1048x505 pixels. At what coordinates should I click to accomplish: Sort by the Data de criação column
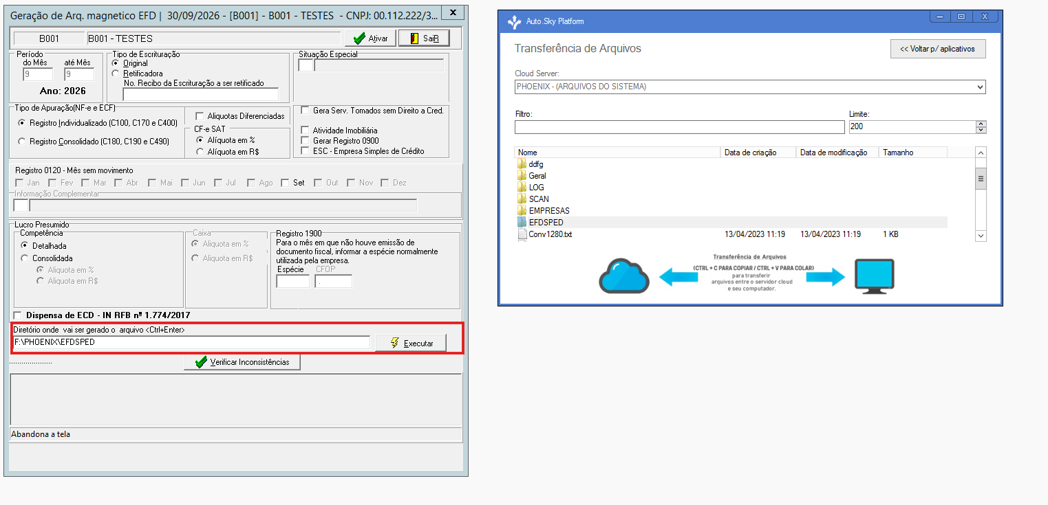[758, 153]
